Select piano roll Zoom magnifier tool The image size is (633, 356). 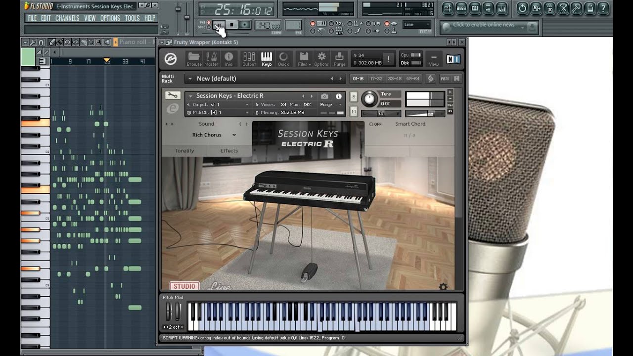pos(99,43)
